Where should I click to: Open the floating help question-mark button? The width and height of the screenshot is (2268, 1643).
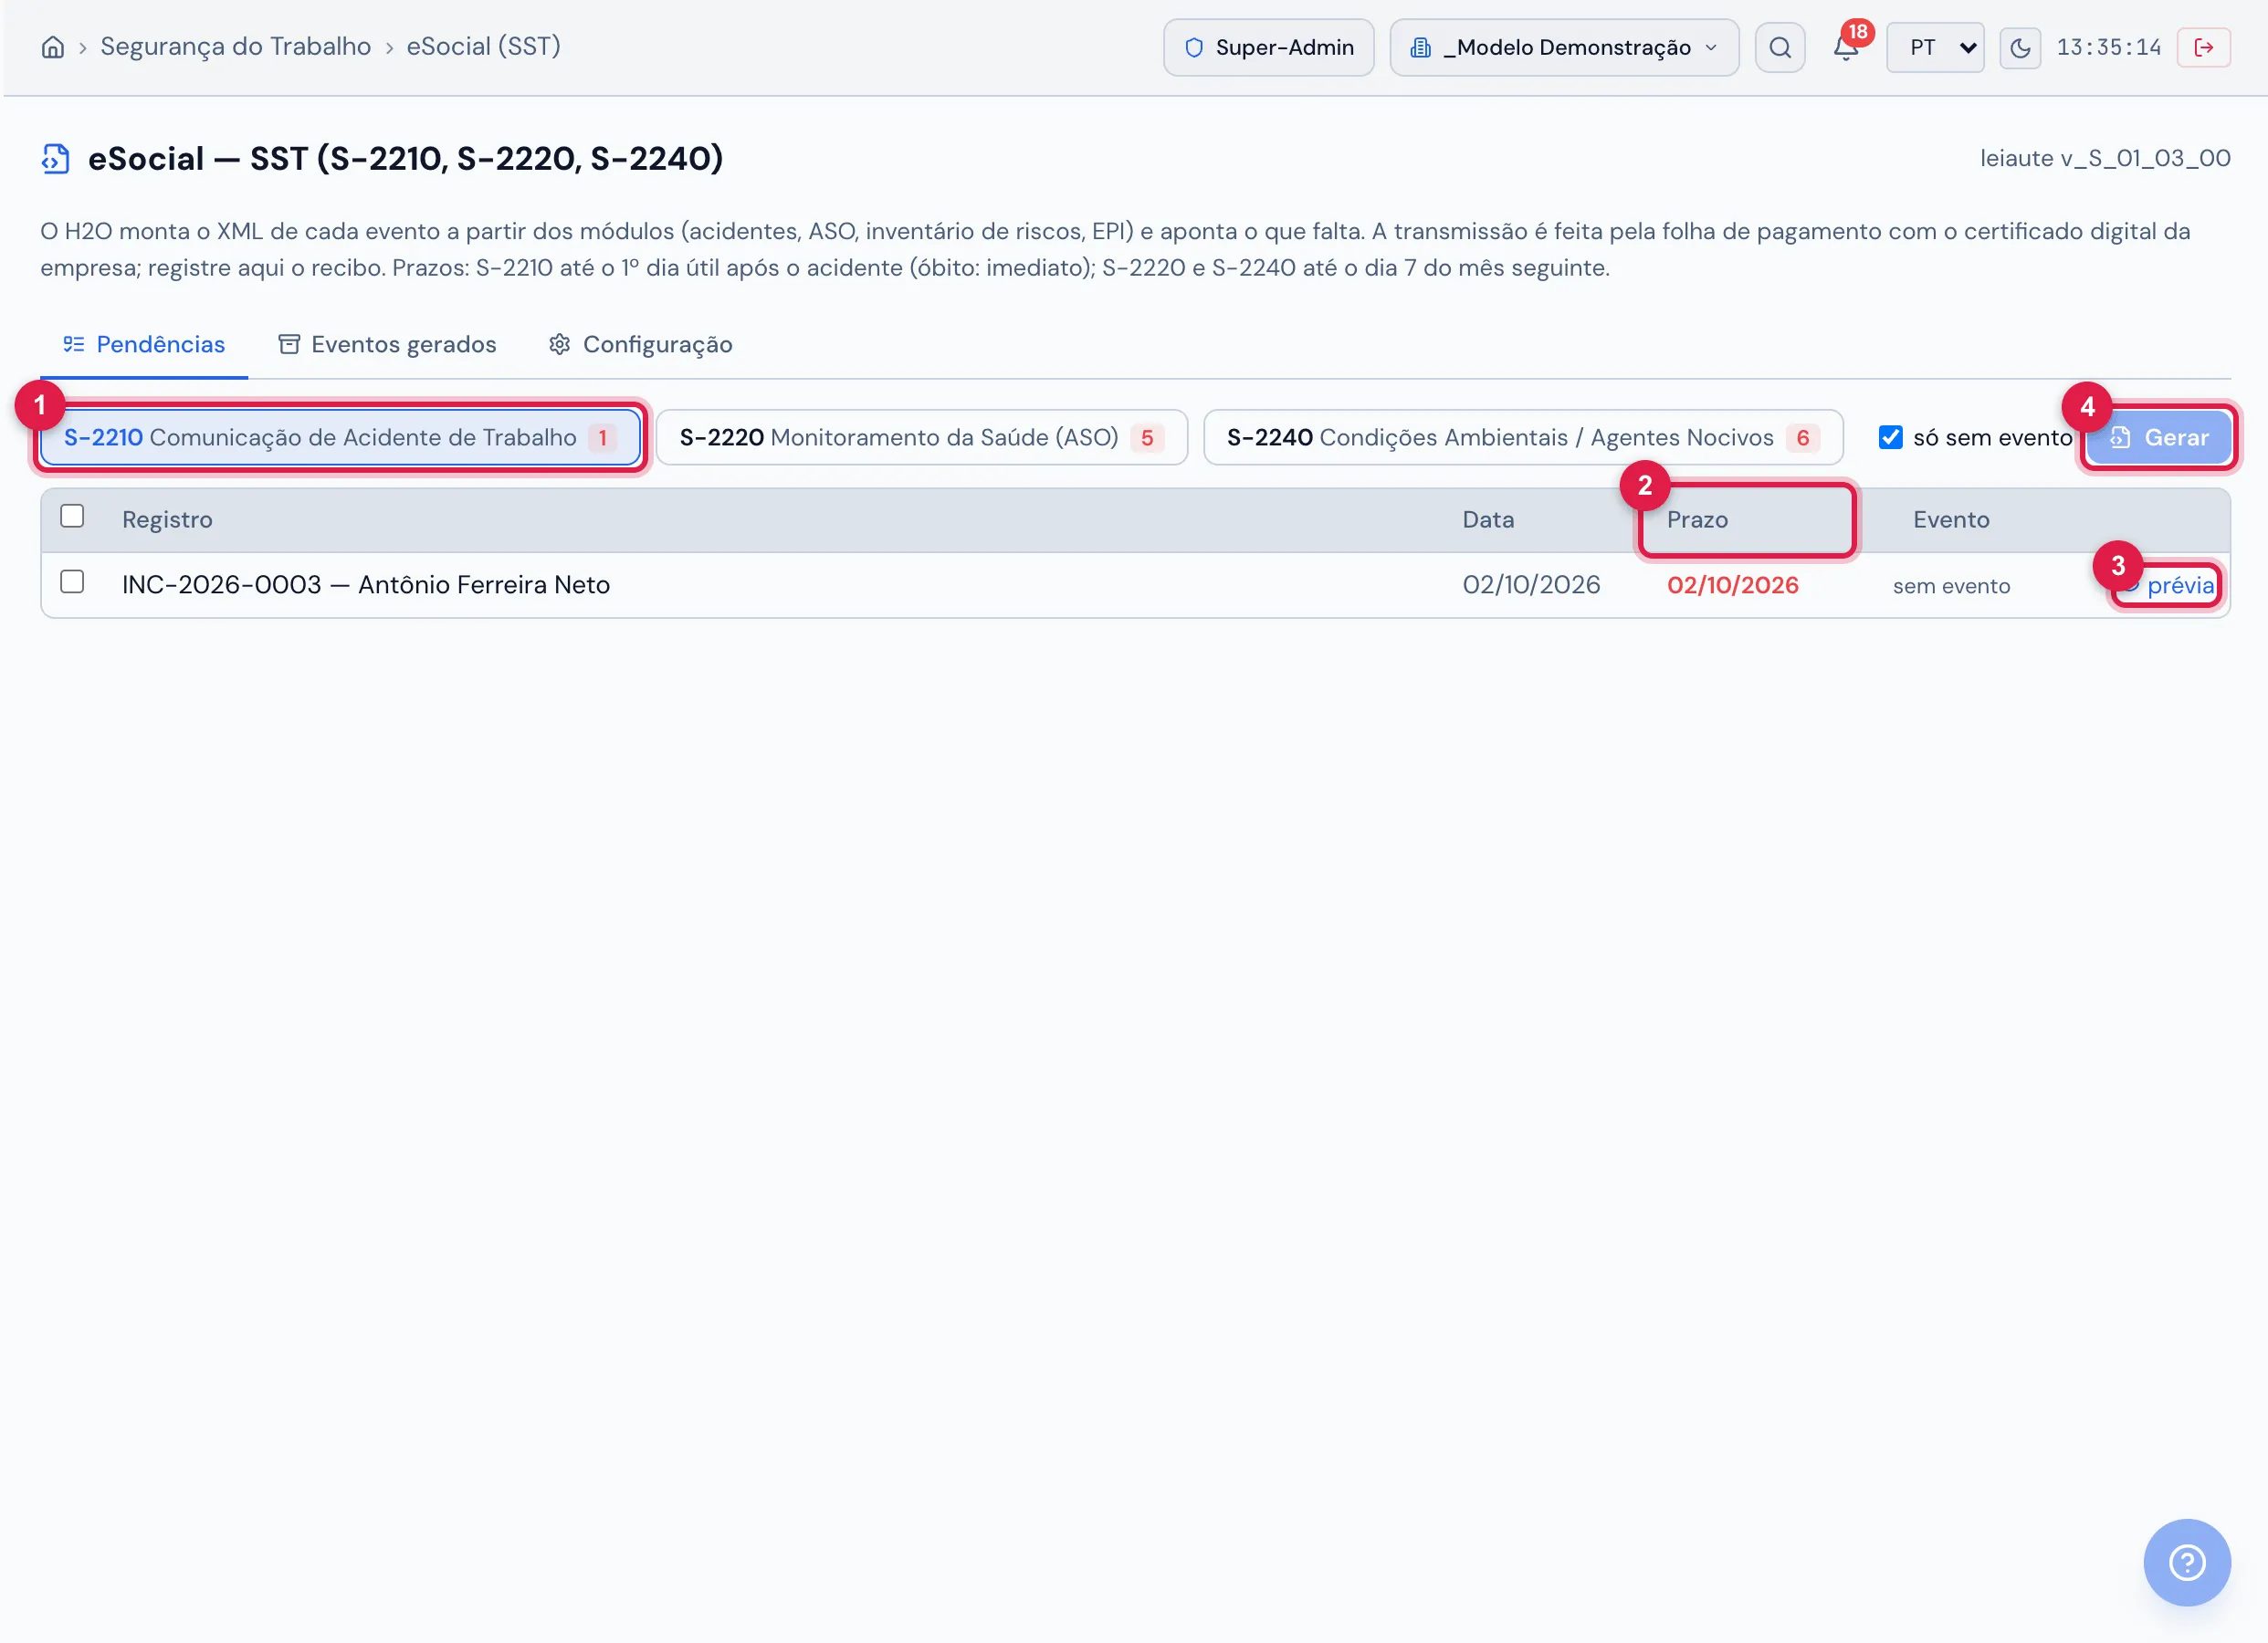(x=2186, y=1562)
